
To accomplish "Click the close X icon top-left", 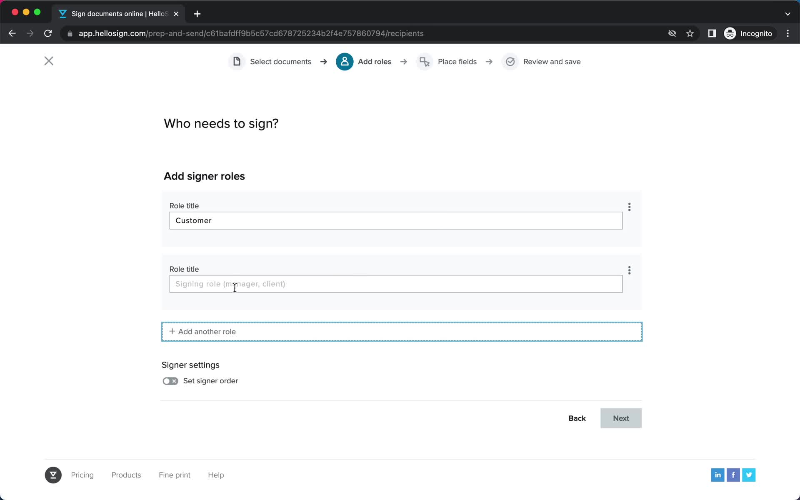I will [49, 60].
